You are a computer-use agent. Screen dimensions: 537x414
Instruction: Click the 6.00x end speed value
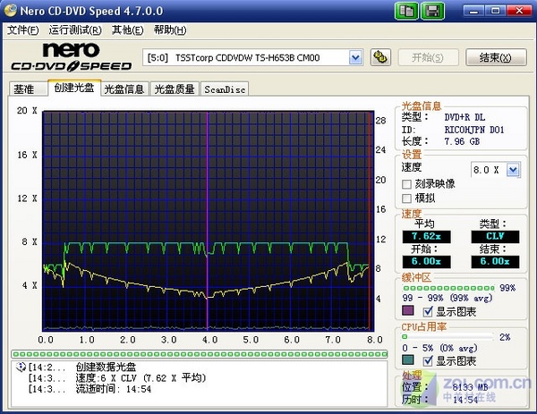(495, 262)
